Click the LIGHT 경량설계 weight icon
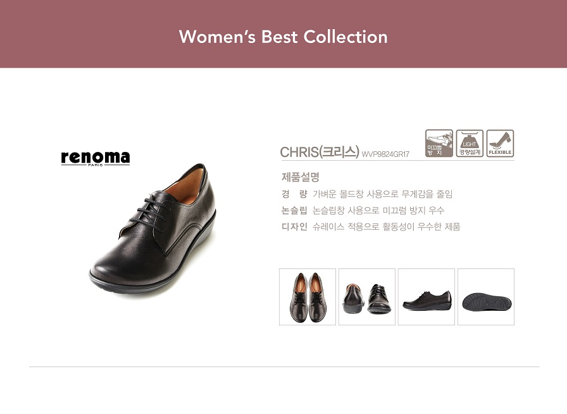Screen dimensions: 567x414 click(470, 143)
